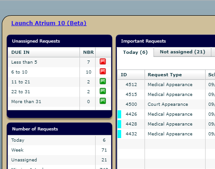215x169 pixels.
Task: Click count 0 in More than 31 row
Action: coord(88,102)
